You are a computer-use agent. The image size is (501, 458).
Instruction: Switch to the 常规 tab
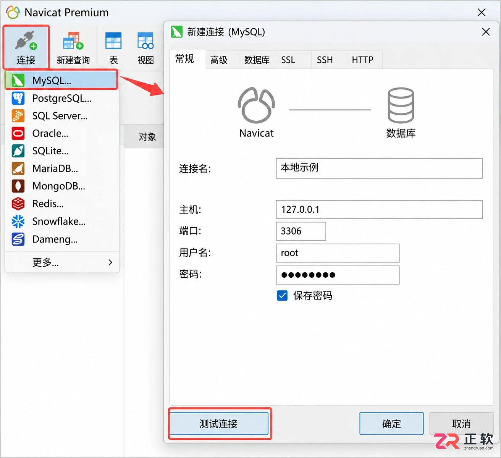pos(187,59)
